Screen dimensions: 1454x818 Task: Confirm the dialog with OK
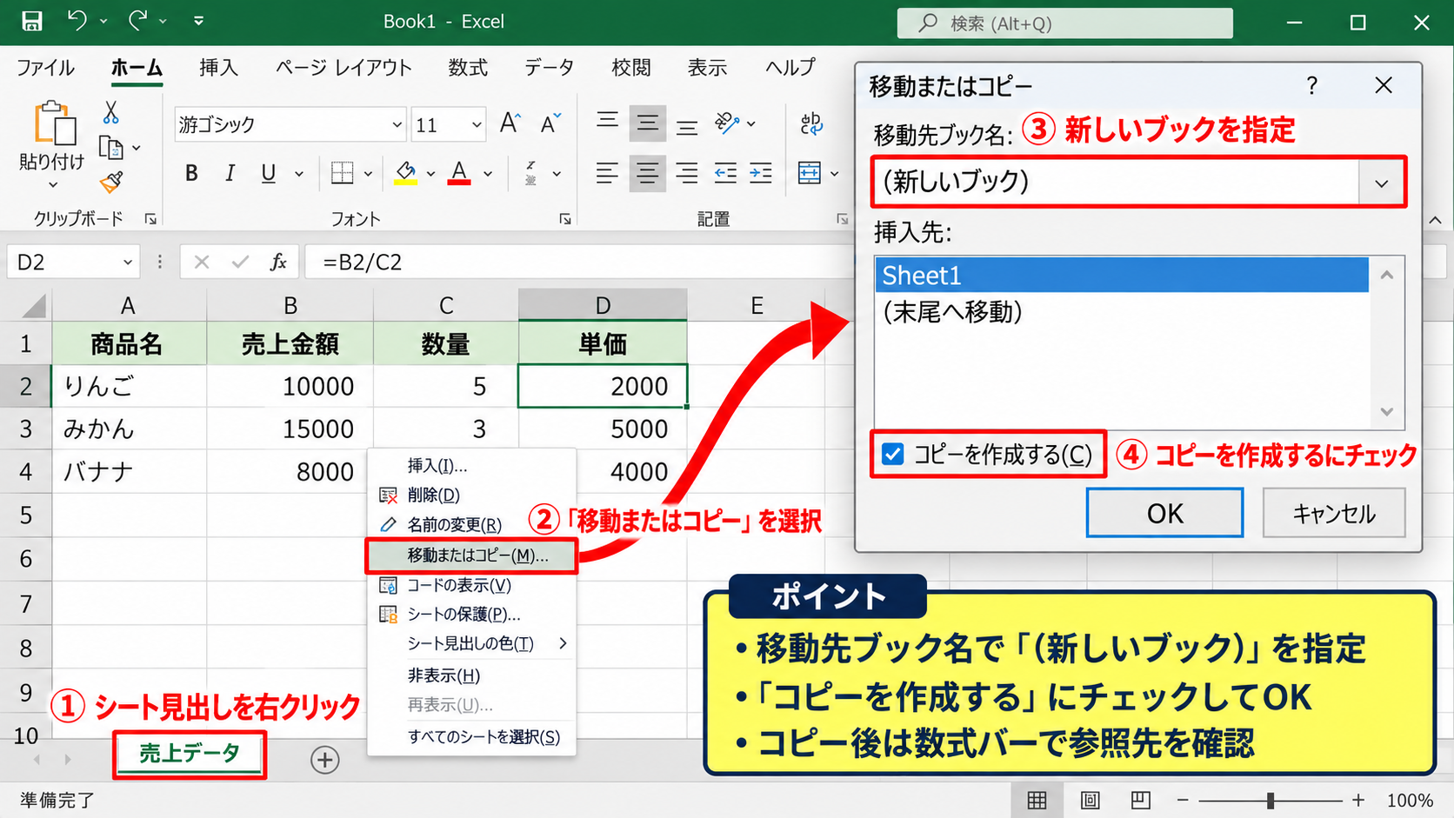(x=1164, y=513)
